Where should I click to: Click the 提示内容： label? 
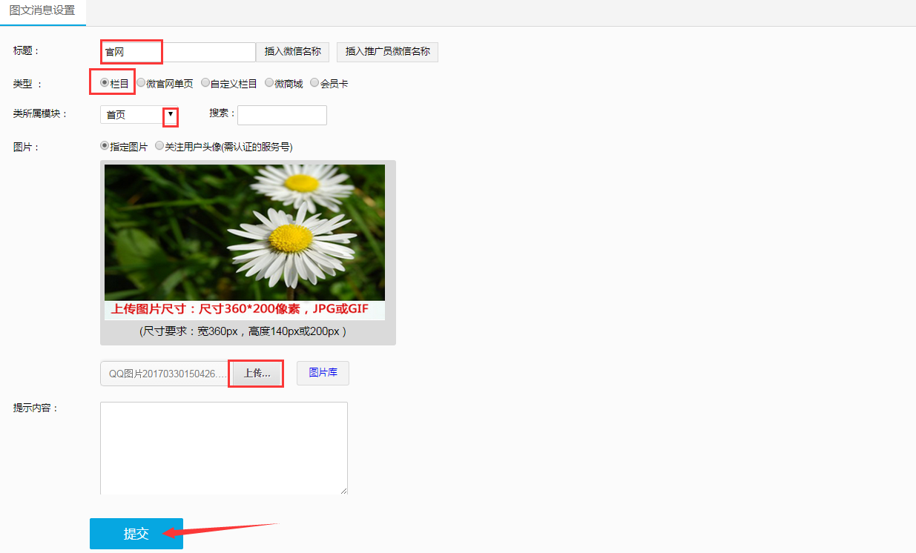(x=36, y=408)
